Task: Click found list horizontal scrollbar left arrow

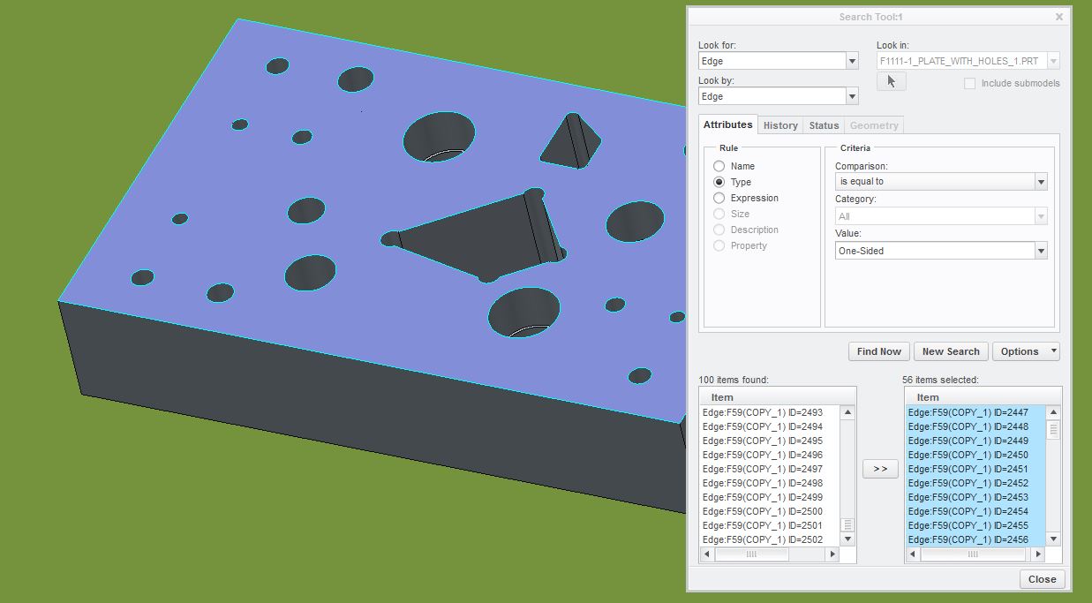Action: (x=706, y=554)
